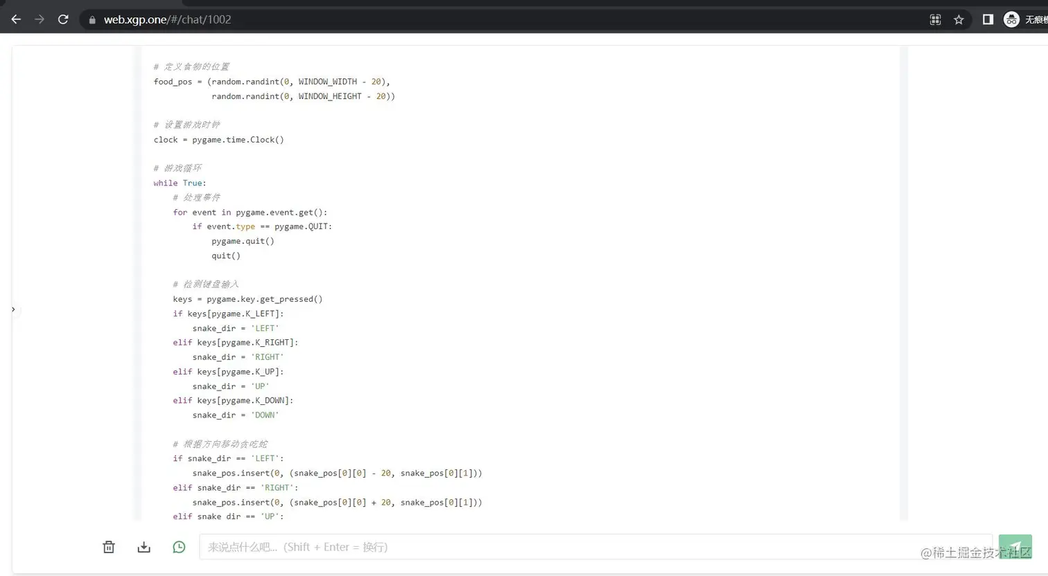Click the line 'clock = pygame.time.Clock()'
This screenshot has height=576, width=1048.
pos(219,140)
